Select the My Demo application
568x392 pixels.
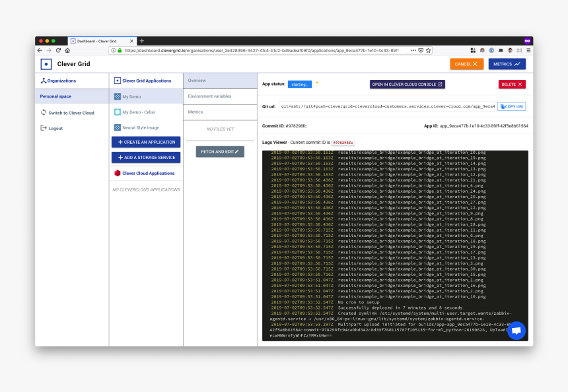tap(146, 96)
